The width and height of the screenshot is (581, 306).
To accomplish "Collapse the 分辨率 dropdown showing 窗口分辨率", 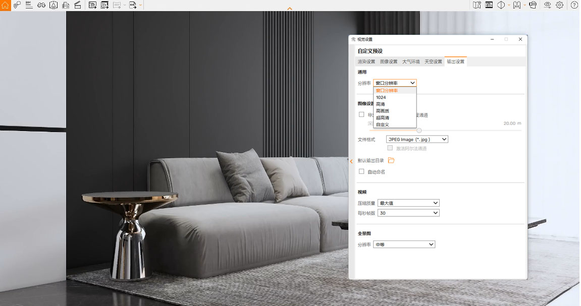I will [395, 83].
